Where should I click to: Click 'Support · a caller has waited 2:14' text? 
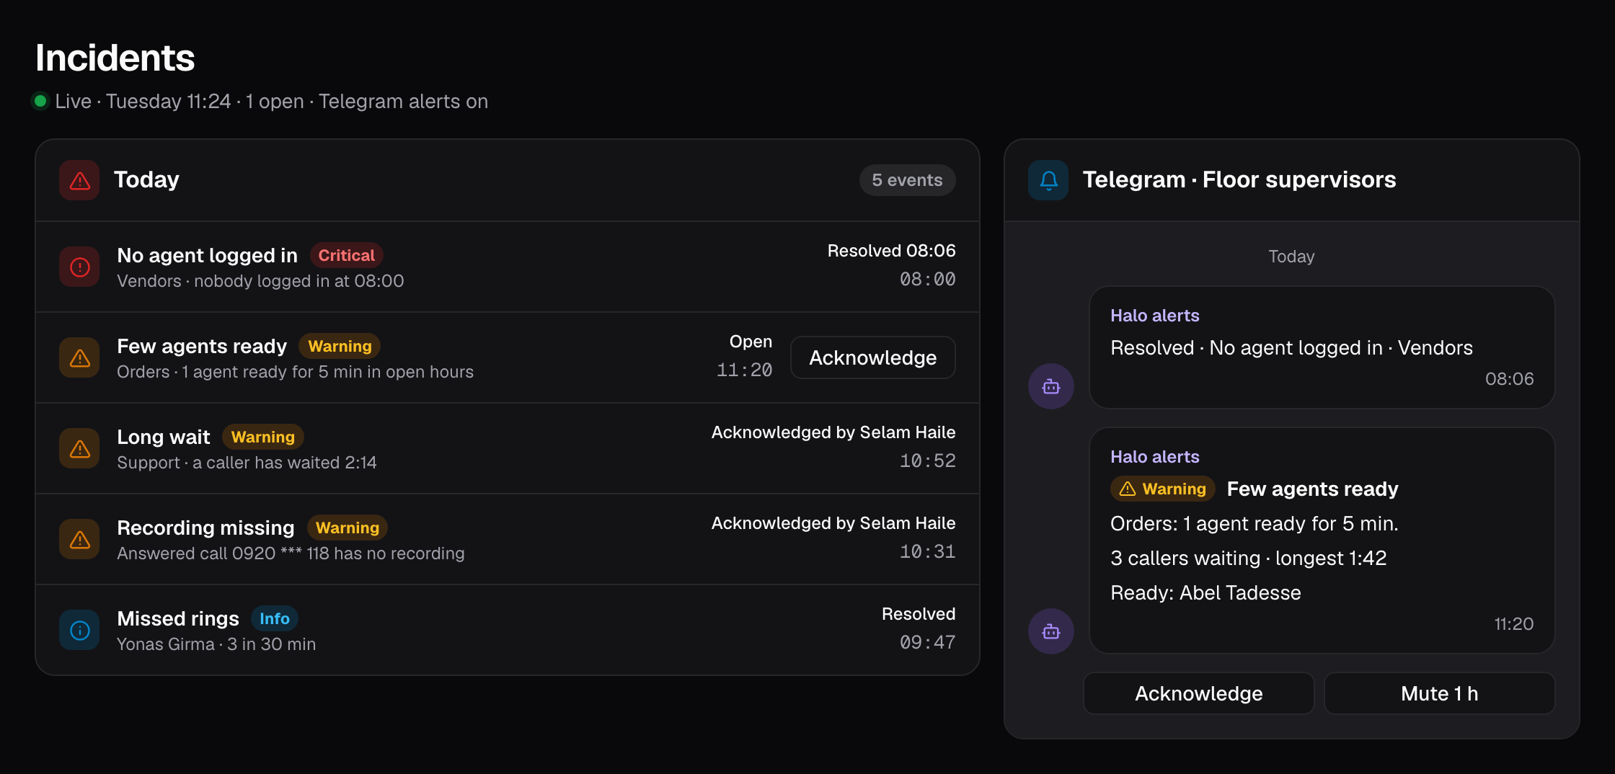tap(247, 463)
